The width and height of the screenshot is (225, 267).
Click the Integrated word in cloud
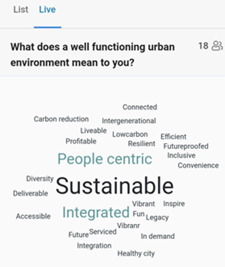(x=96, y=212)
